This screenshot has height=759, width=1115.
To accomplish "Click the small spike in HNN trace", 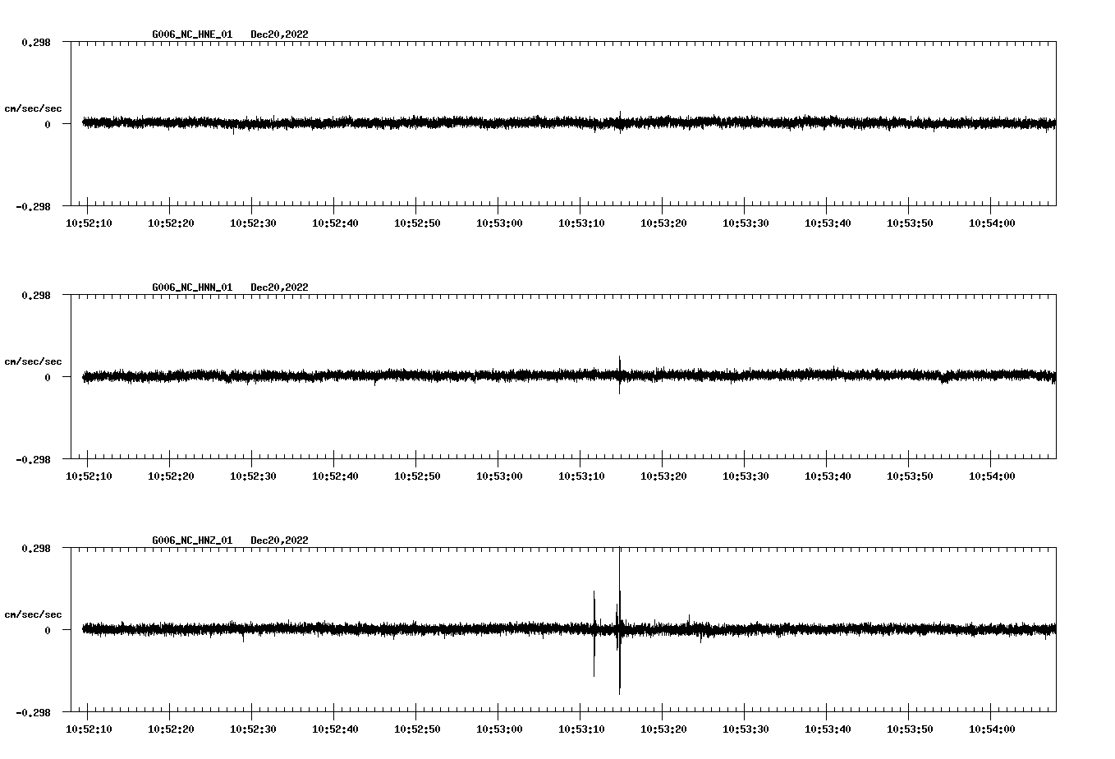I will 620,375.
